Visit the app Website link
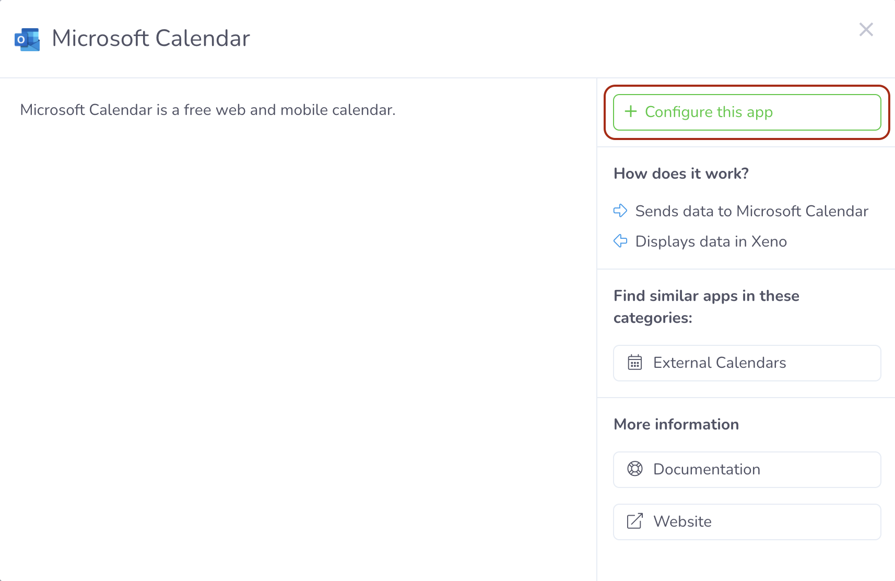 [747, 522]
